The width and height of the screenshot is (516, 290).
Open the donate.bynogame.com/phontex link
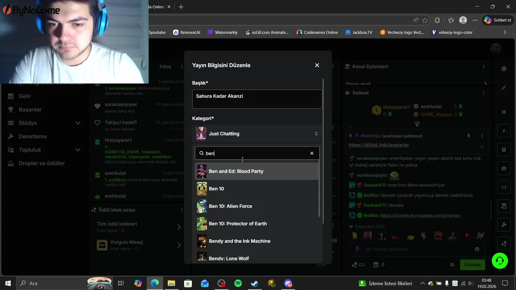(420, 215)
